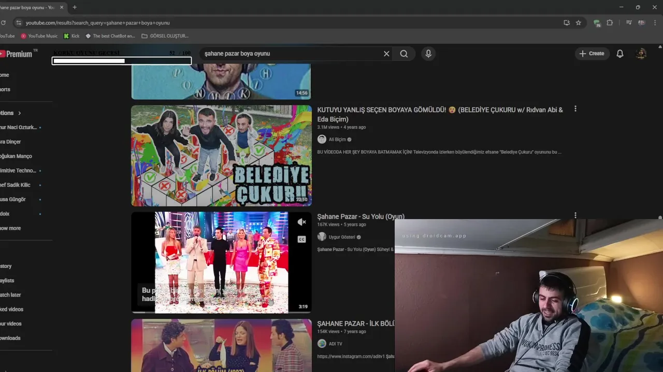Click the page's vertical scrollbar thumb
663x372 pixels.
pyautogui.click(x=660, y=218)
